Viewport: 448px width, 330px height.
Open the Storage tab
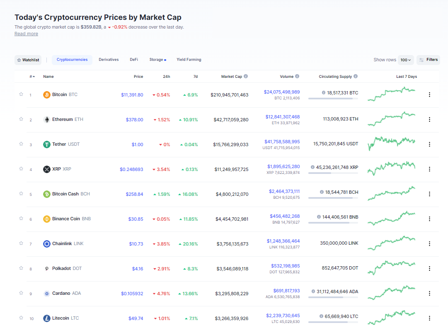pyautogui.click(x=157, y=60)
